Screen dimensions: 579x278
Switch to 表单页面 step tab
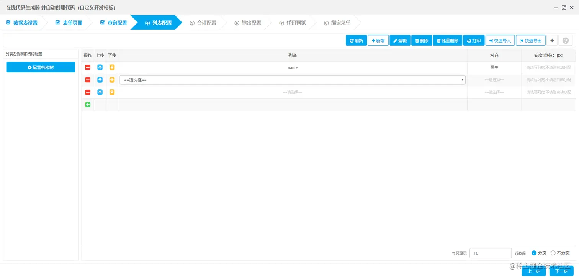(x=69, y=23)
